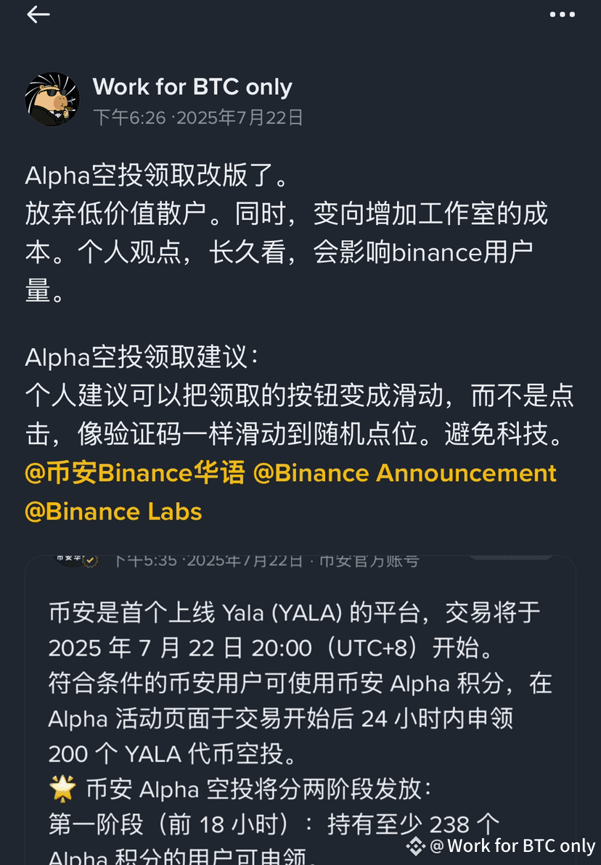The height and width of the screenshot is (865, 601).
Task: Open the @Binance Labs mention
Action: [114, 512]
